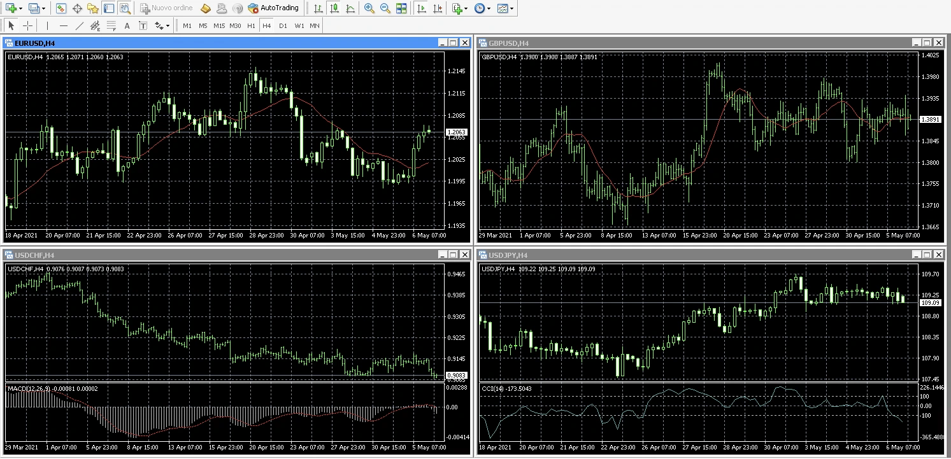Screen dimensions: 951x459
Task: Select the Crosshair tool
Action: (x=27, y=25)
